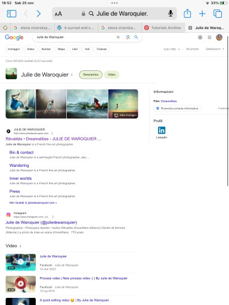Click the Google search magnifier icon
Screen dimensions: 229x305
tap(136, 37)
